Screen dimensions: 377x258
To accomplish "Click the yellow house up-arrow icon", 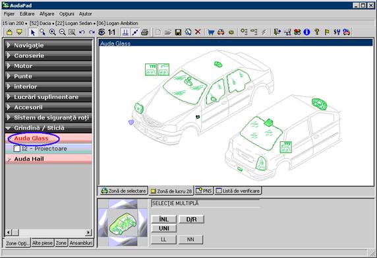I will pyautogui.click(x=9, y=32).
